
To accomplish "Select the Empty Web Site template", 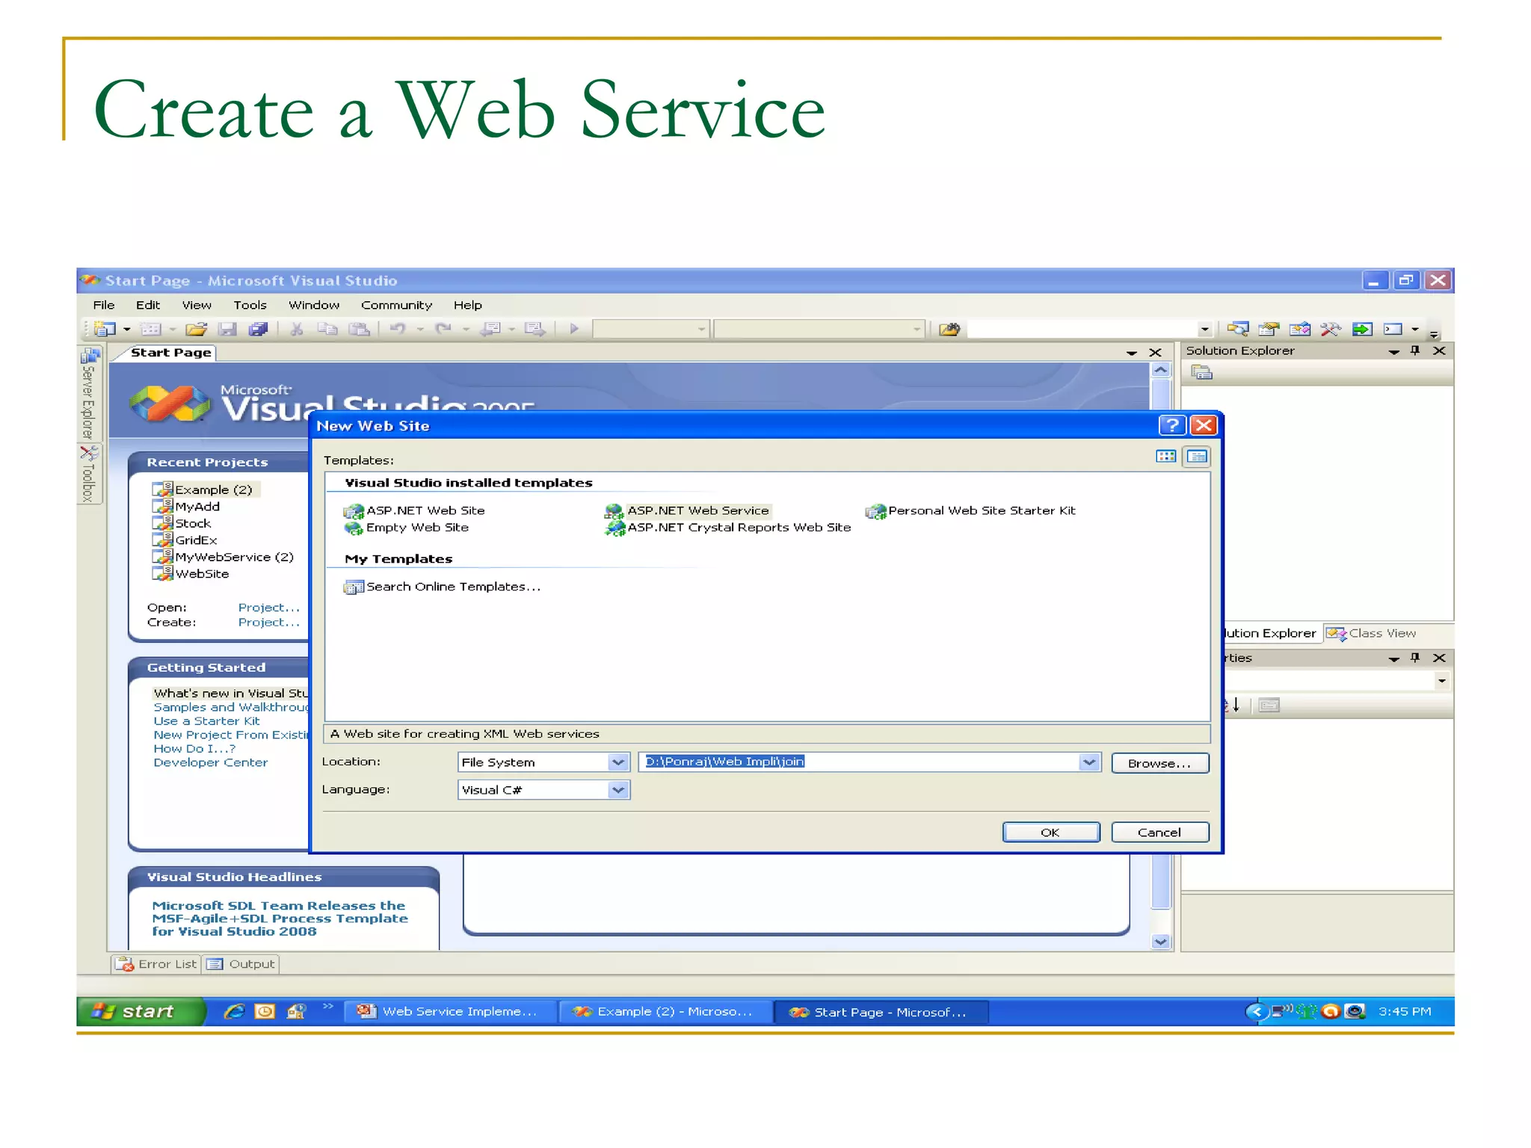I will pyautogui.click(x=407, y=528).
